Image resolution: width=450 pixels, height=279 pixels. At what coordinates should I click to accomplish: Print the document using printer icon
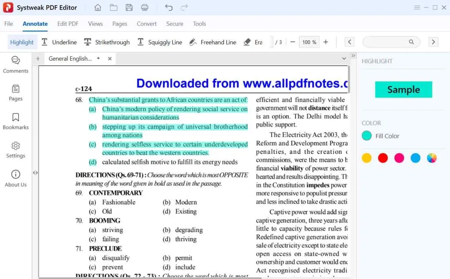[x=145, y=7]
